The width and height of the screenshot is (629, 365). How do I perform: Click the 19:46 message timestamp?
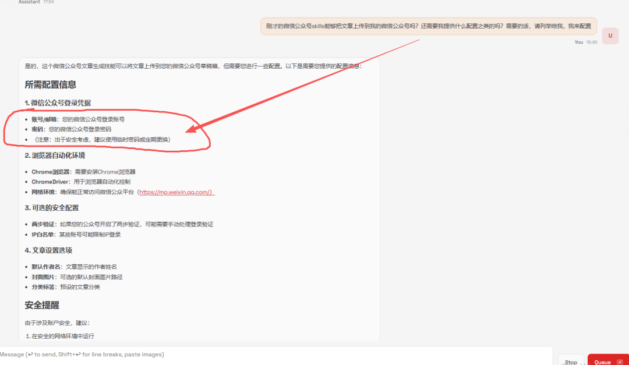point(591,42)
